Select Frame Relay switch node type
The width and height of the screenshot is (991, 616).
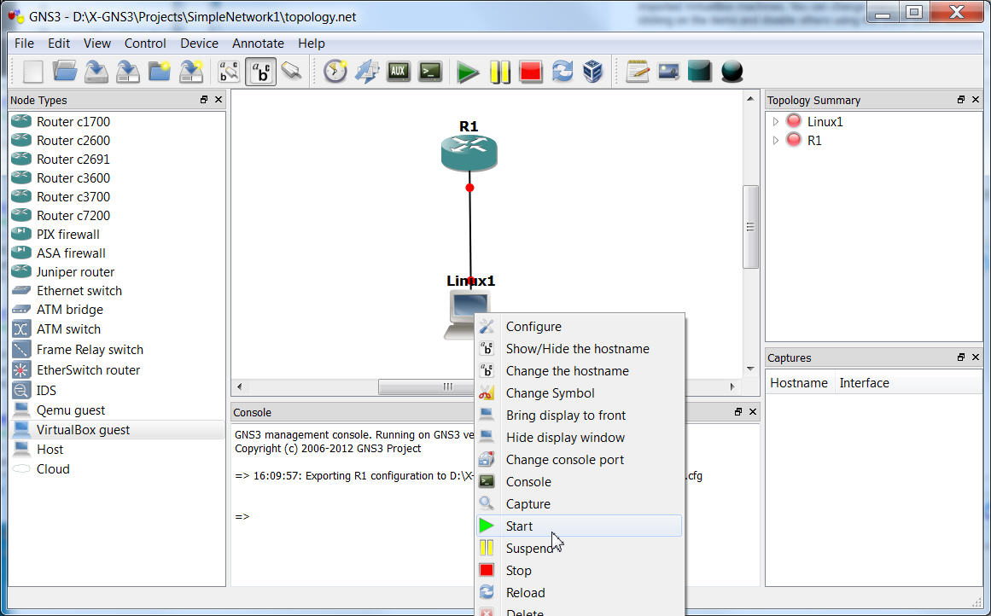pyautogui.click(x=116, y=350)
